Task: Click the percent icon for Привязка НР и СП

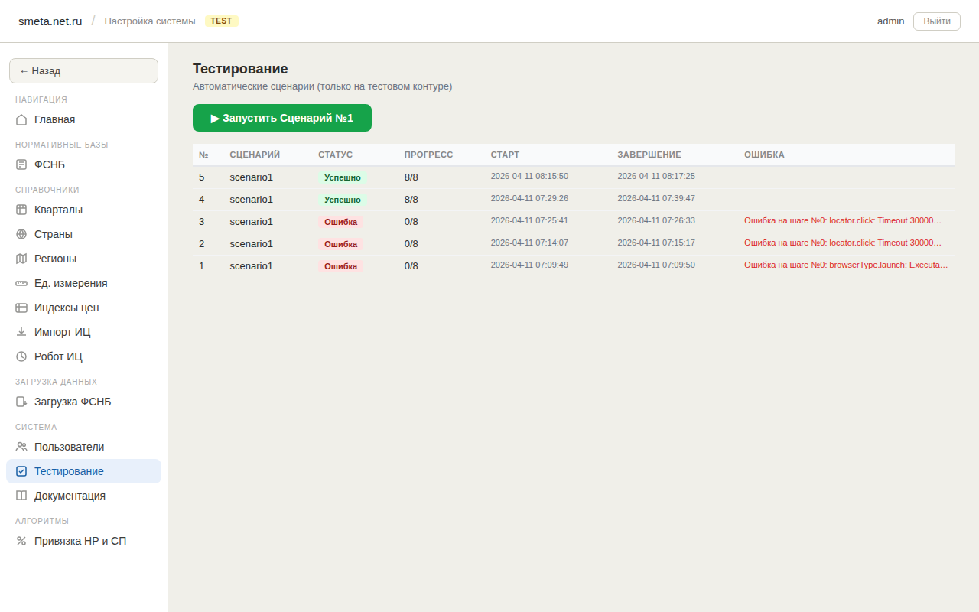Action: pos(21,541)
